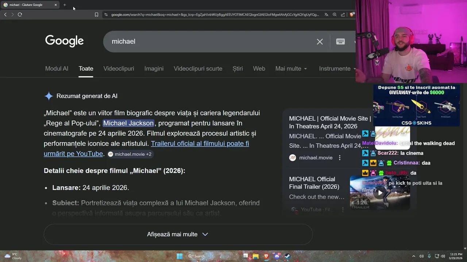467x262 pixels.
Task: Open Videoclipuri scurte tab
Action: [x=198, y=68]
